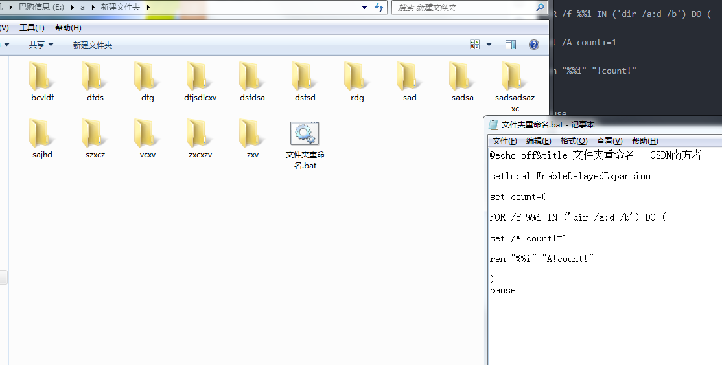Select the szxcz folder
This screenshot has width=722, height=365.
[95, 133]
